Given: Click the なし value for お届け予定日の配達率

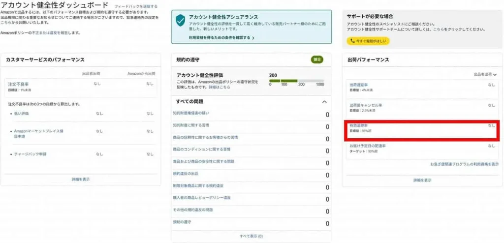Looking at the screenshot, I should (x=492, y=146).
